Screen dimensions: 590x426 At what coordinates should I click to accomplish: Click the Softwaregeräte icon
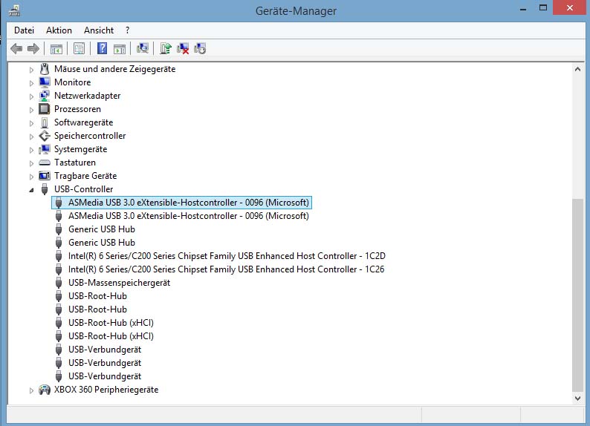pos(45,122)
